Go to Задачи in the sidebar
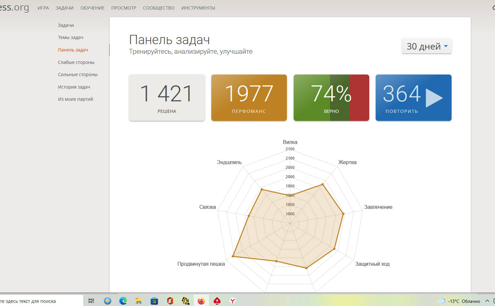The height and width of the screenshot is (306, 495). [x=66, y=25]
